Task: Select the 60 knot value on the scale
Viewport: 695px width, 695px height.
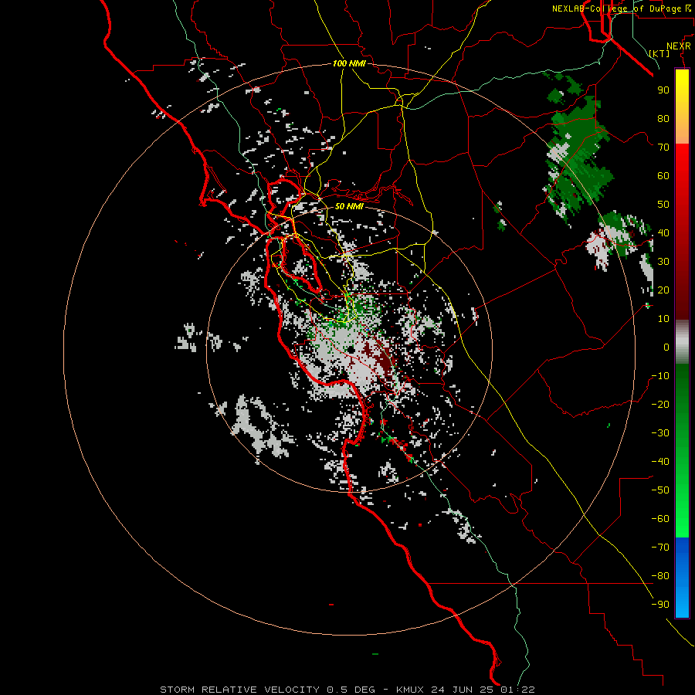Action: tap(663, 175)
